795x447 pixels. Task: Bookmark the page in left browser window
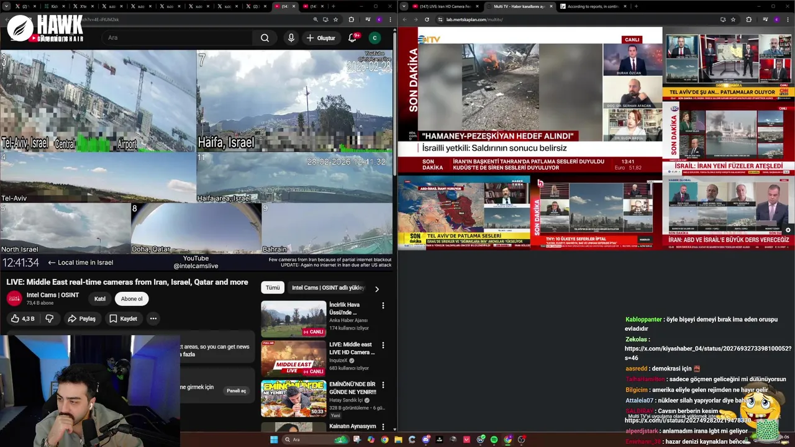click(335, 19)
